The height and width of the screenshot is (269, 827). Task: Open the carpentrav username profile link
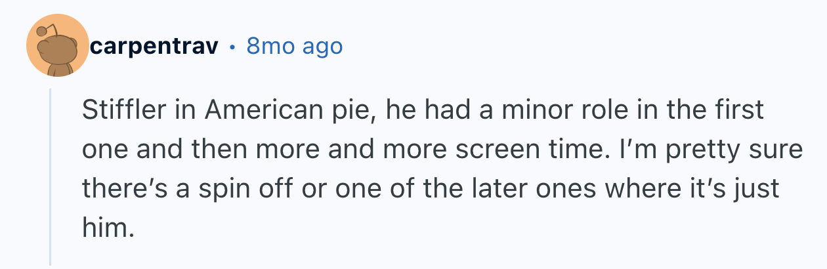pos(154,46)
